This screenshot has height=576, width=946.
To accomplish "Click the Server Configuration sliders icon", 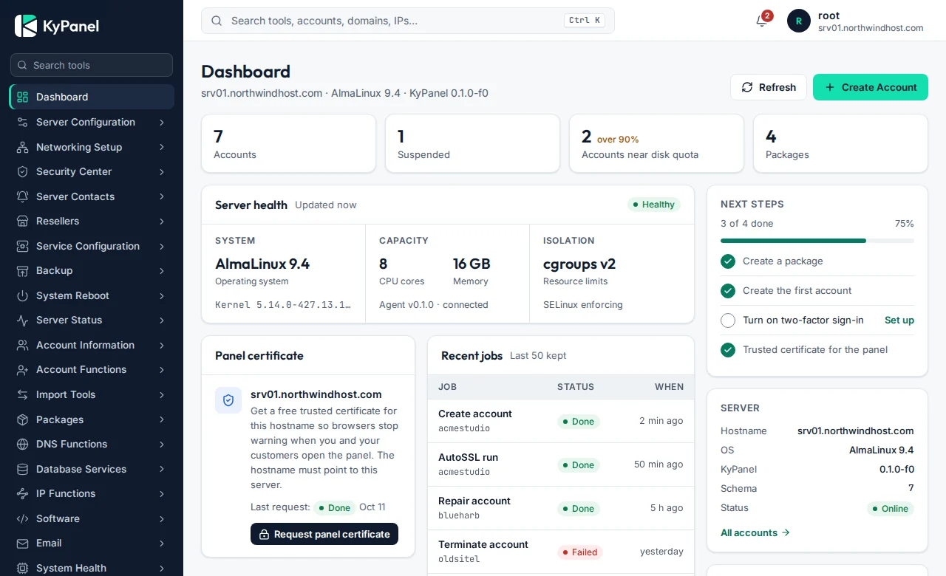I will pos(22,122).
